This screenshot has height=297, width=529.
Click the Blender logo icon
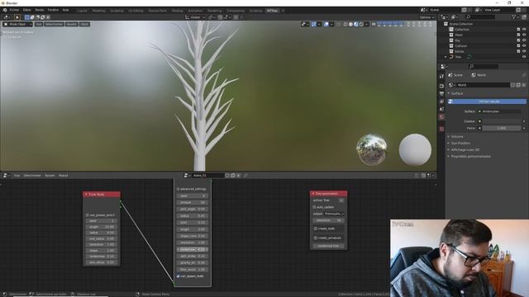pyautogui.click(x=5, y=10)
